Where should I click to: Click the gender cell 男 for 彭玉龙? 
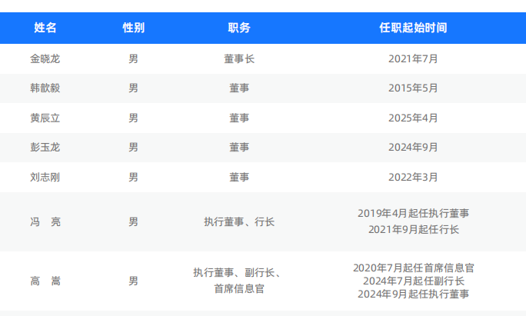[134, 147]
